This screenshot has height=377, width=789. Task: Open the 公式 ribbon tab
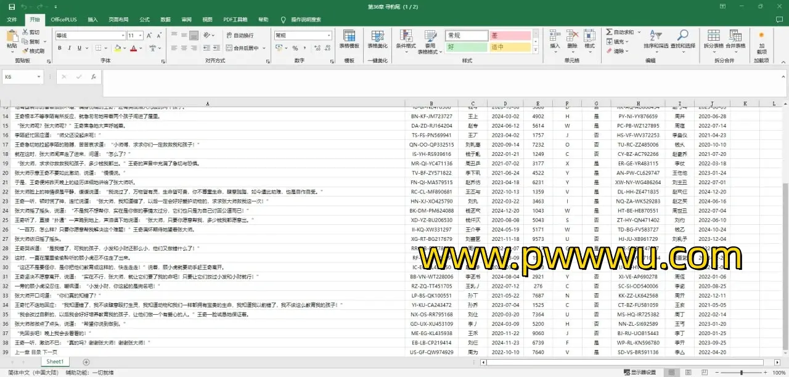tap(145, 20)
